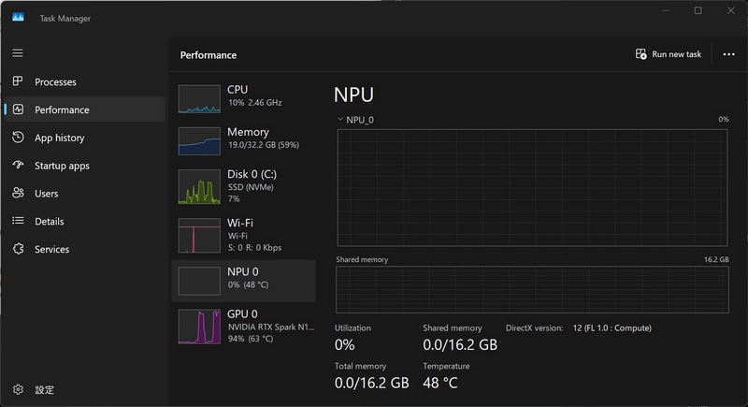Show the Details page
The height and width of the screenshot is (407, 748).
click(85, 222)
